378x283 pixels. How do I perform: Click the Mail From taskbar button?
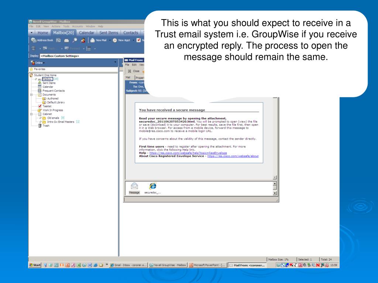coord(247,265)
